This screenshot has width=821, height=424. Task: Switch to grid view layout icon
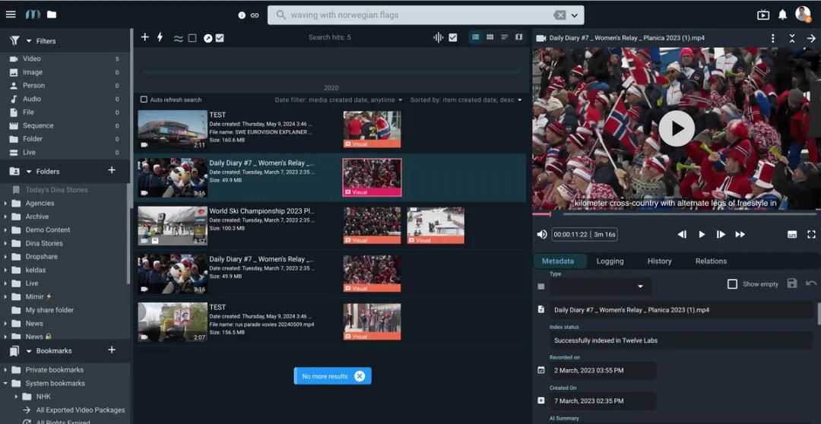pyautogui.click(x=490, y=37)
